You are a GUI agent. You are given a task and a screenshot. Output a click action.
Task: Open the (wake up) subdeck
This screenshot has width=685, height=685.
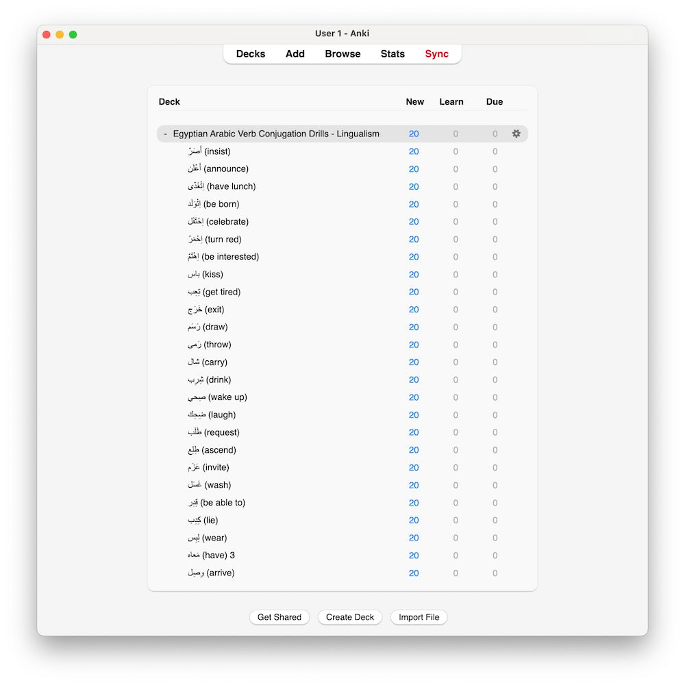click(217, 397)
